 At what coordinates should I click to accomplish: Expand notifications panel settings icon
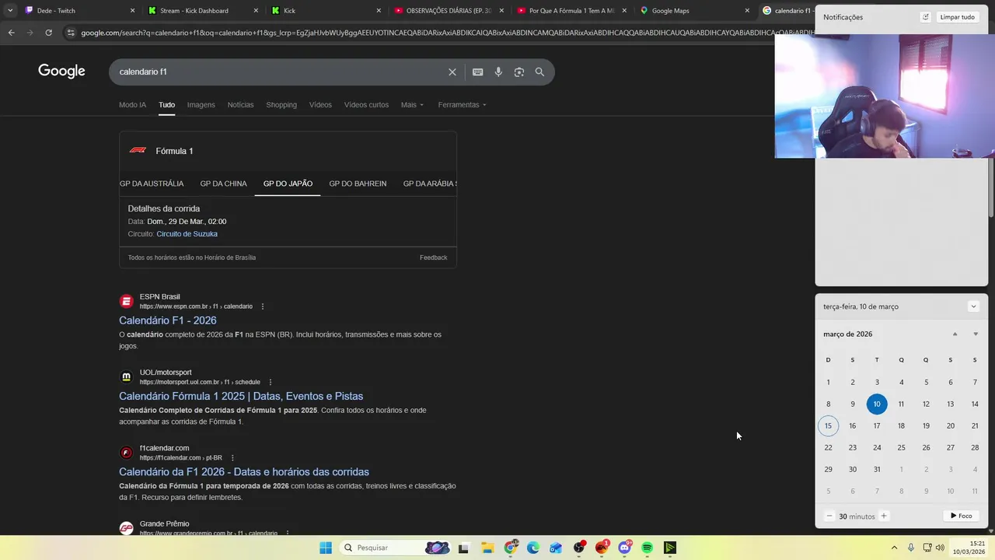925,17
